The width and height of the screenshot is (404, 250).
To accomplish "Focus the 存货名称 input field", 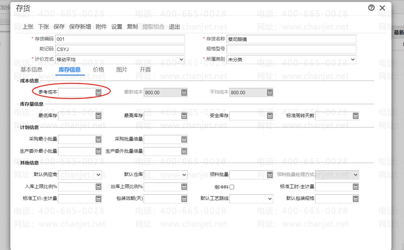I will coord(291,39).
